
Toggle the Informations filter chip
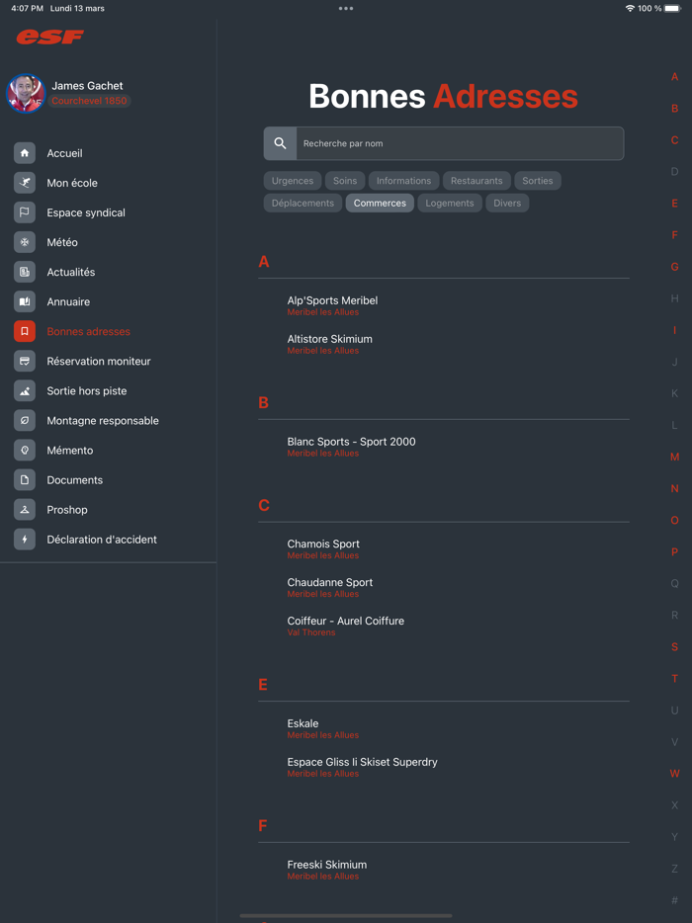click(404, 181)
